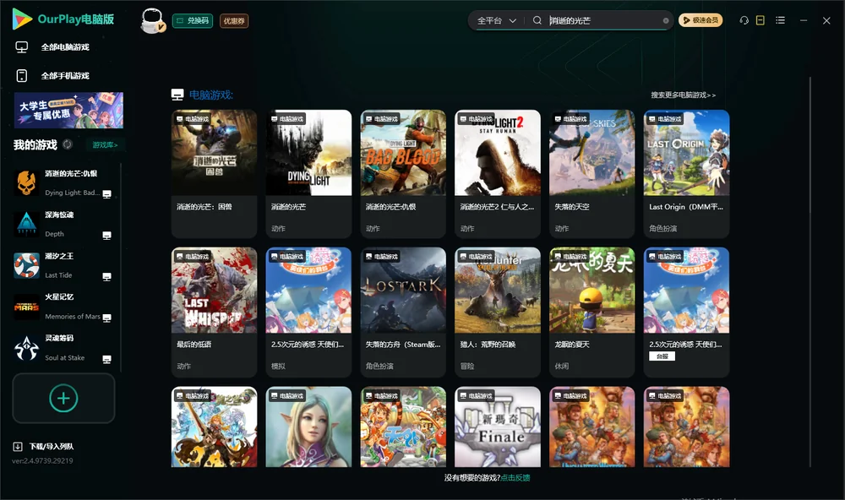Open the Bad Blood 消逝的光芒:仇恨 card
Screen dimensions: 845x500
[x=403, y=173]
